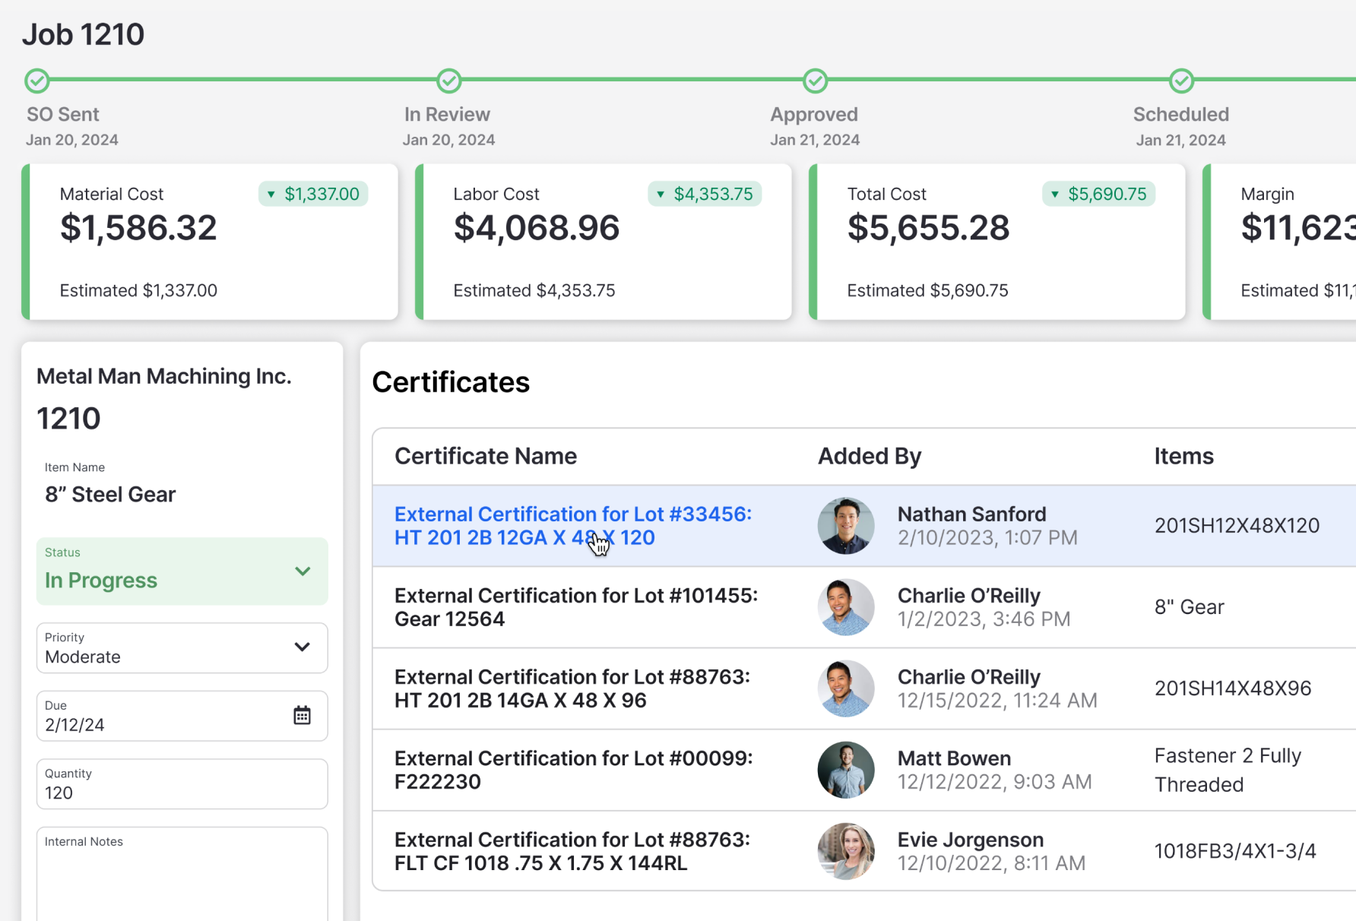Click the Approved checkmark step icon
This screenshot has width=1356, height=921.
click(816, 81)
